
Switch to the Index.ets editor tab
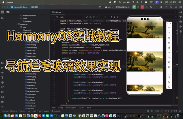click(x=58, y=12)
